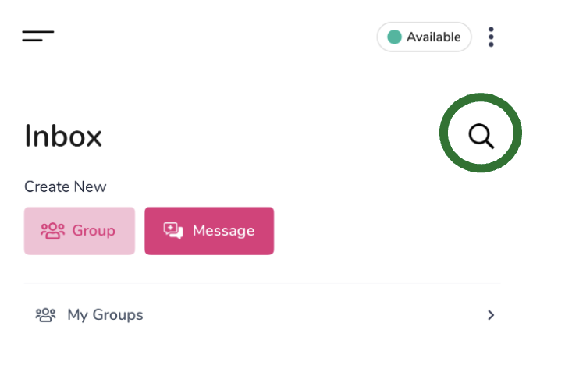
Task: Click the magnifying glass search icon
Action: click(x=481, y=137)
